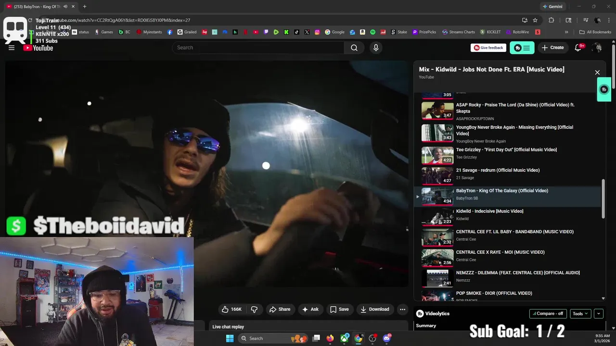Image resolution: width=616 pixels, height=346 pixels.
Task: Open Xbox app from the taskbar
Action: (345, 338)
